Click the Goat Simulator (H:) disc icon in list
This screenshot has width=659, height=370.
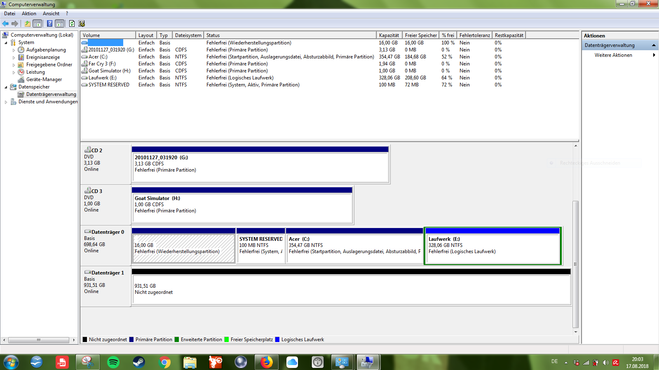[x=84, y=71]
